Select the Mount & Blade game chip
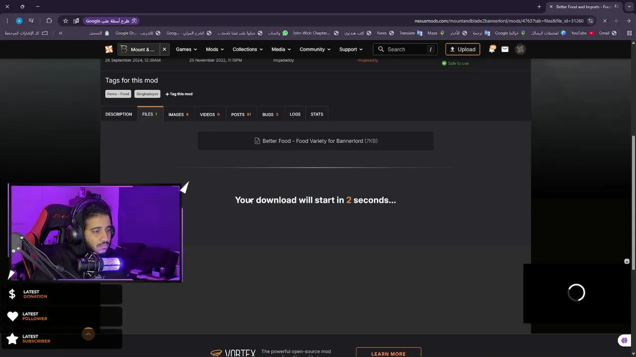The width and height of the screenshot is (636, 357). point(139,49)
